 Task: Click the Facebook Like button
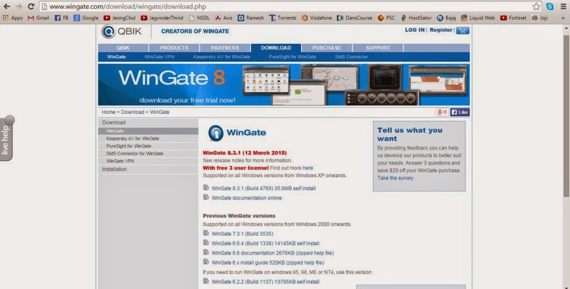click(x=460, y=112)
